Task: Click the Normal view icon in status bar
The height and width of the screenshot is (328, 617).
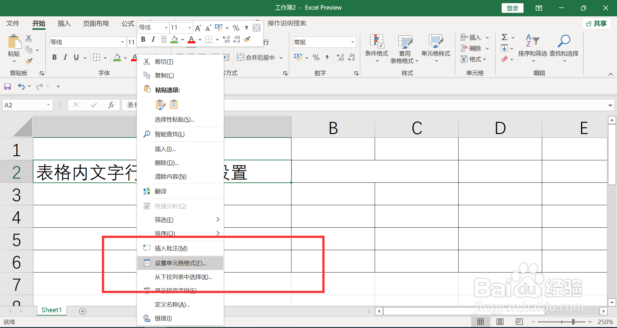Action: (480, 322)
